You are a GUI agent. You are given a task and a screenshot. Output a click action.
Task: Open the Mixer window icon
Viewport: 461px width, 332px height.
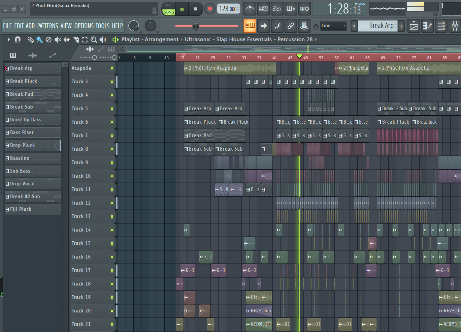pos(455,26)
